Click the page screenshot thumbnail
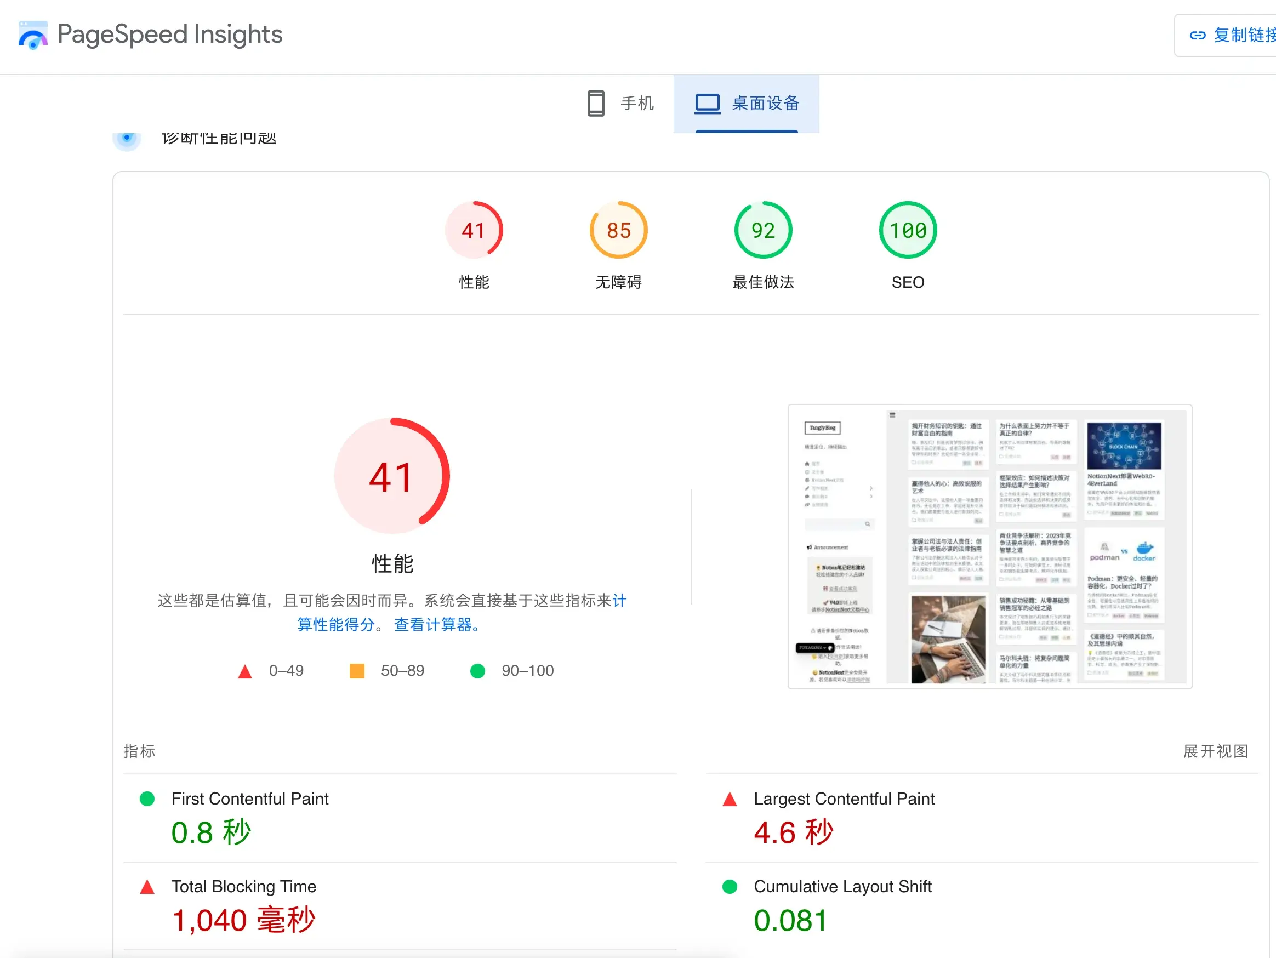 [x=989, y=546]
